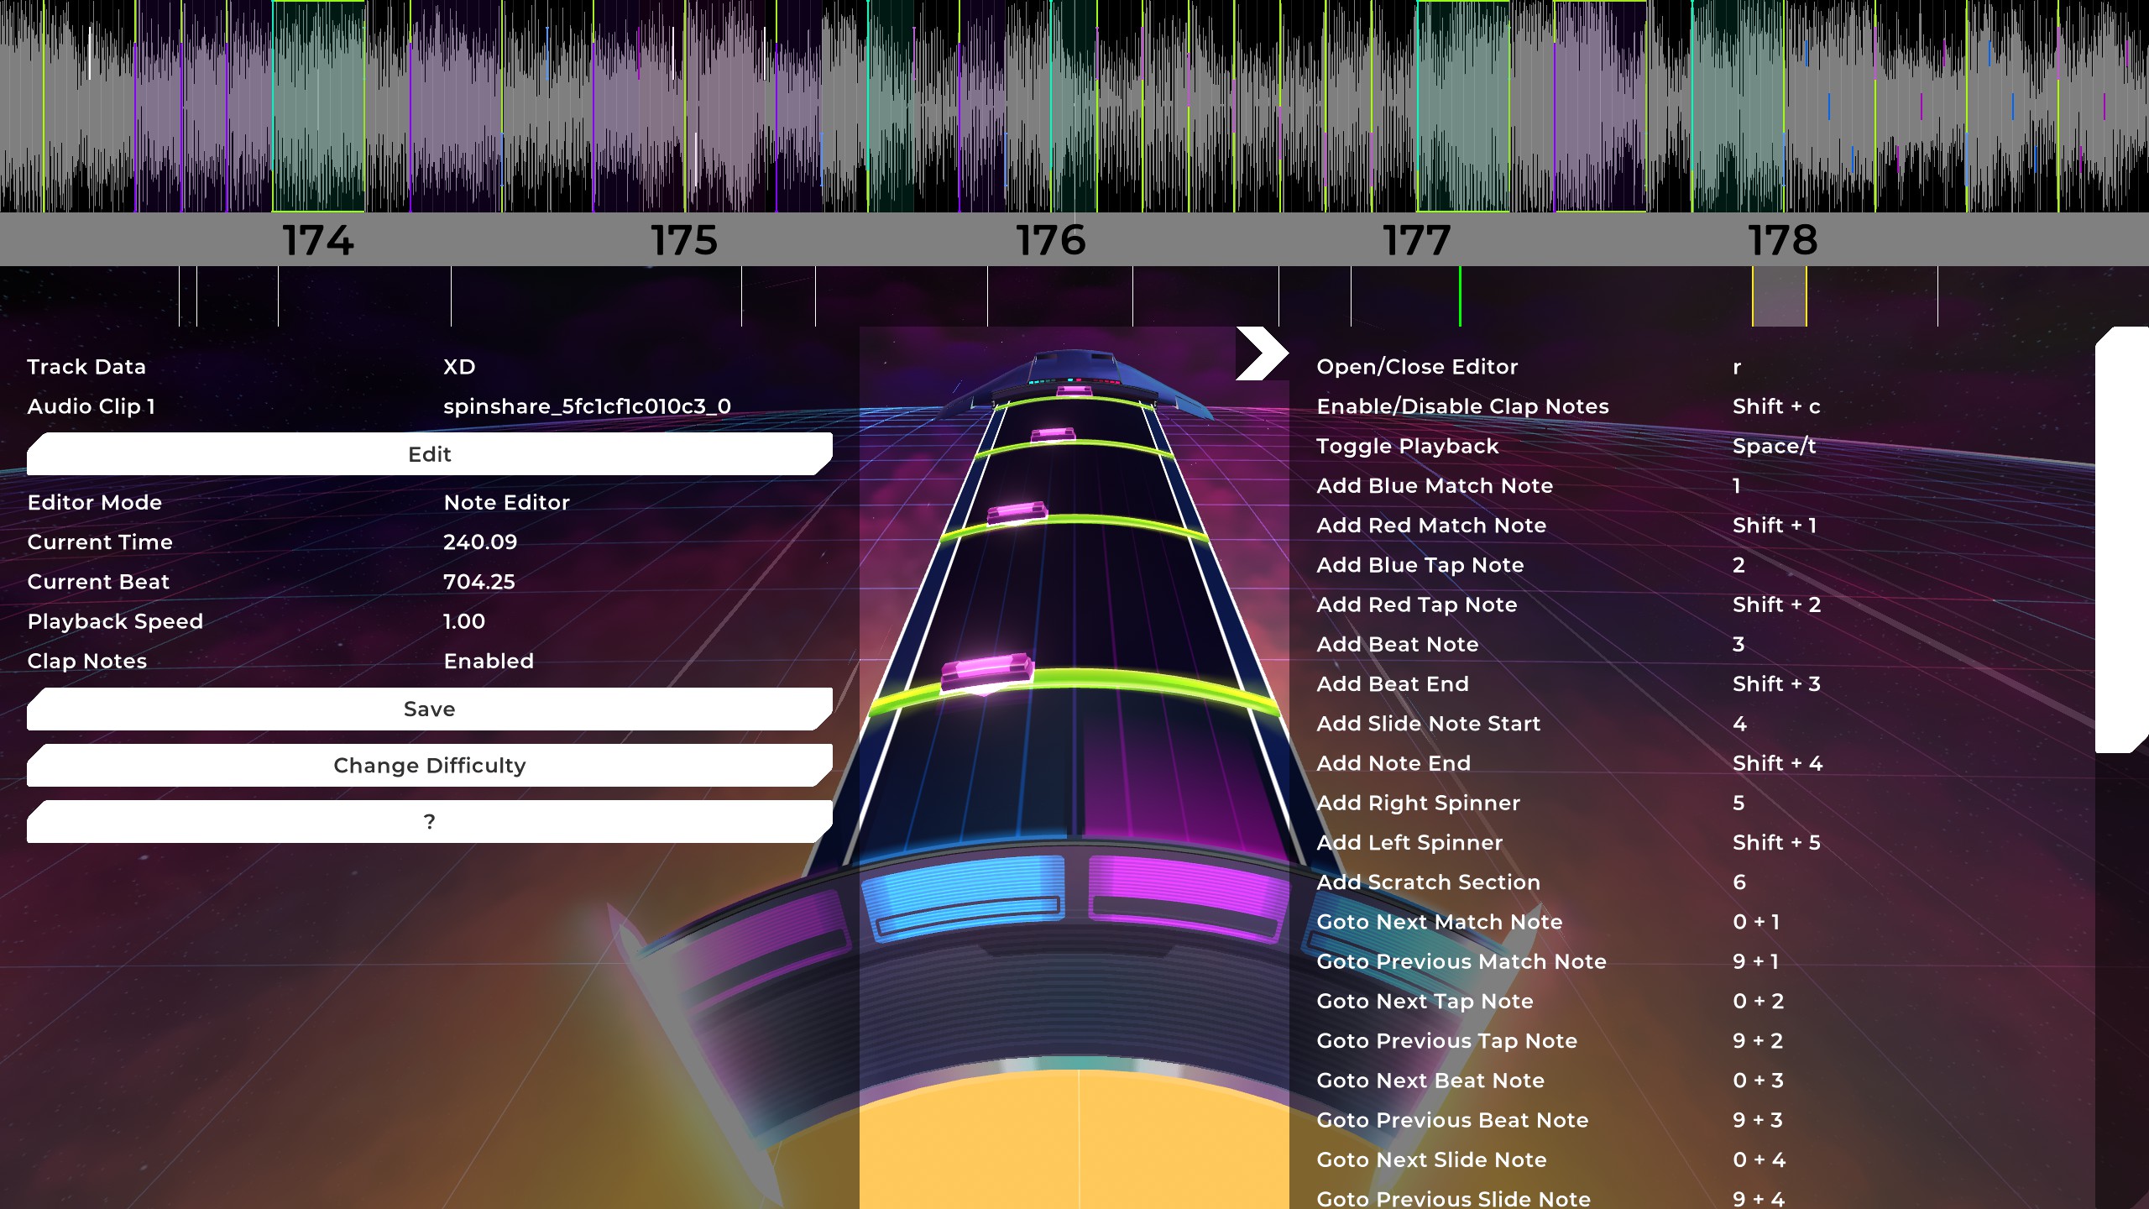This screenshot has height=1209, width=2149.
Task: Click the yellow highlighted section below 178
Action: 1779,296
